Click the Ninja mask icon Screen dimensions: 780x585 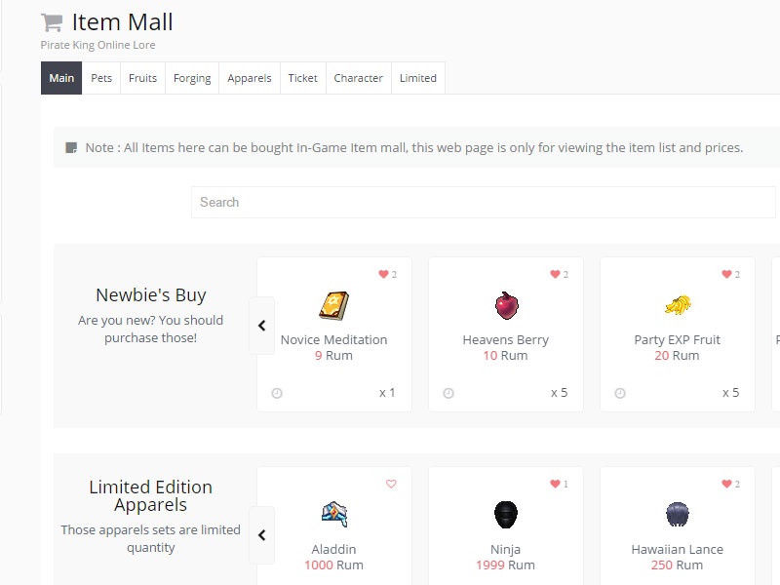click(506, 515)
